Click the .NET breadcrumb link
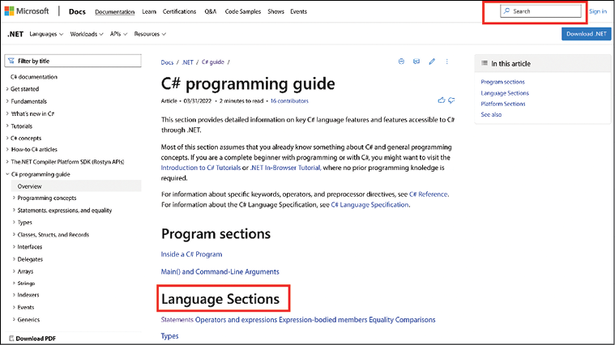 point(187,62)
